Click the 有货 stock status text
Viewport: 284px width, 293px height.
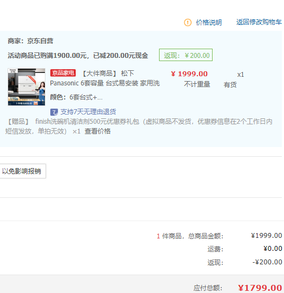pyautogui.click(x=230, y=85)
